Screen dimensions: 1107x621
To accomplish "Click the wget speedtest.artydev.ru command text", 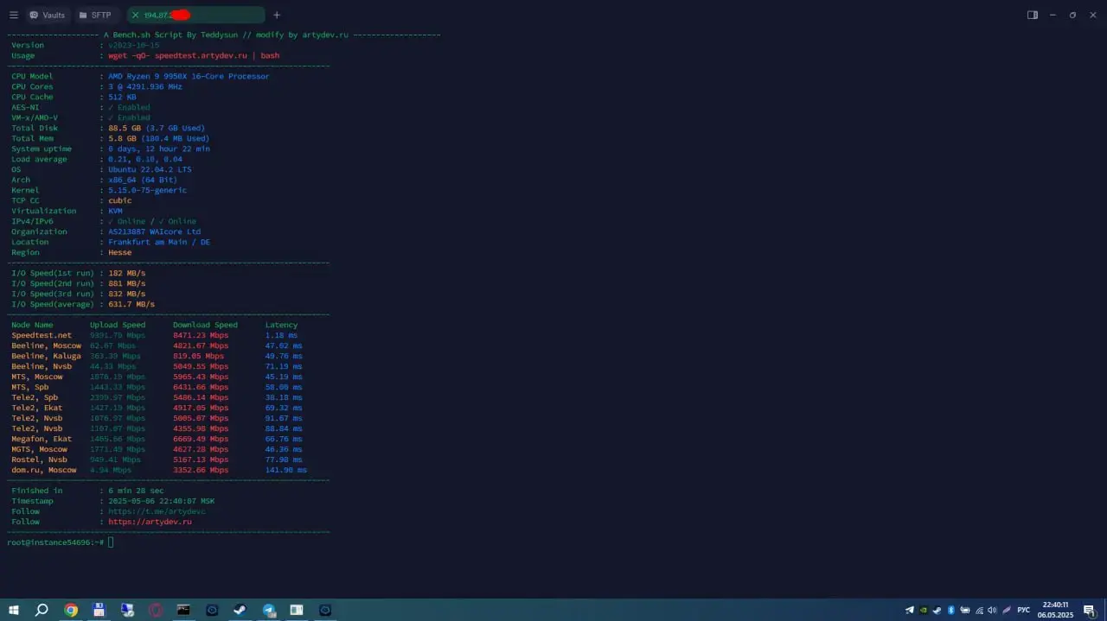I will click(194, 55).
